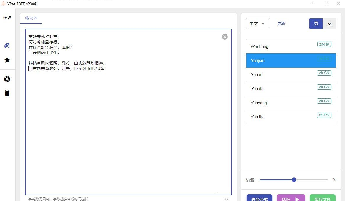Select the umbrella module icon in sidebar
The image size is (345, 201).
tap(7, 46)
